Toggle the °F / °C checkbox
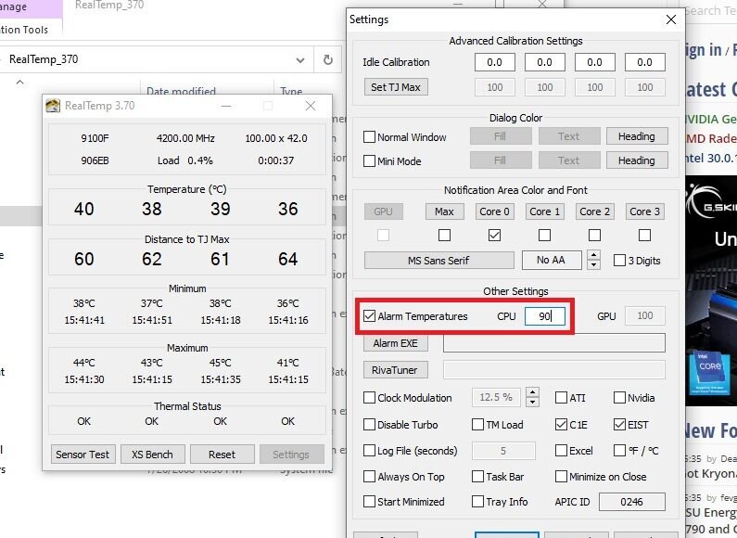This screenshot has height=538, width=737. [x=619, y=451]
